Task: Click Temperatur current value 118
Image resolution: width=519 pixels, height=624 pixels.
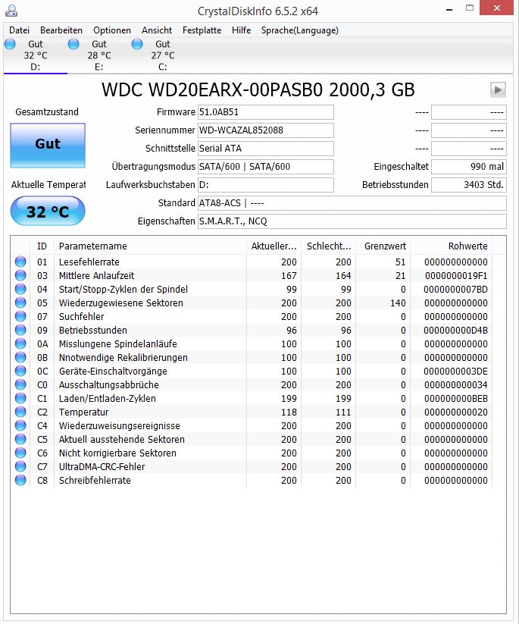Action: [x=289, y=412]
